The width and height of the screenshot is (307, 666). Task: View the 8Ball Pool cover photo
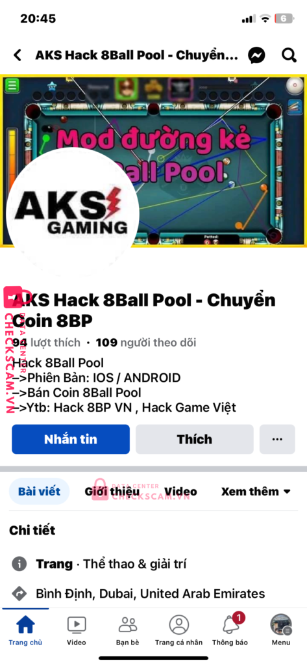153,161
